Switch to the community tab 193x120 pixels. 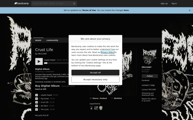point(52,40)
